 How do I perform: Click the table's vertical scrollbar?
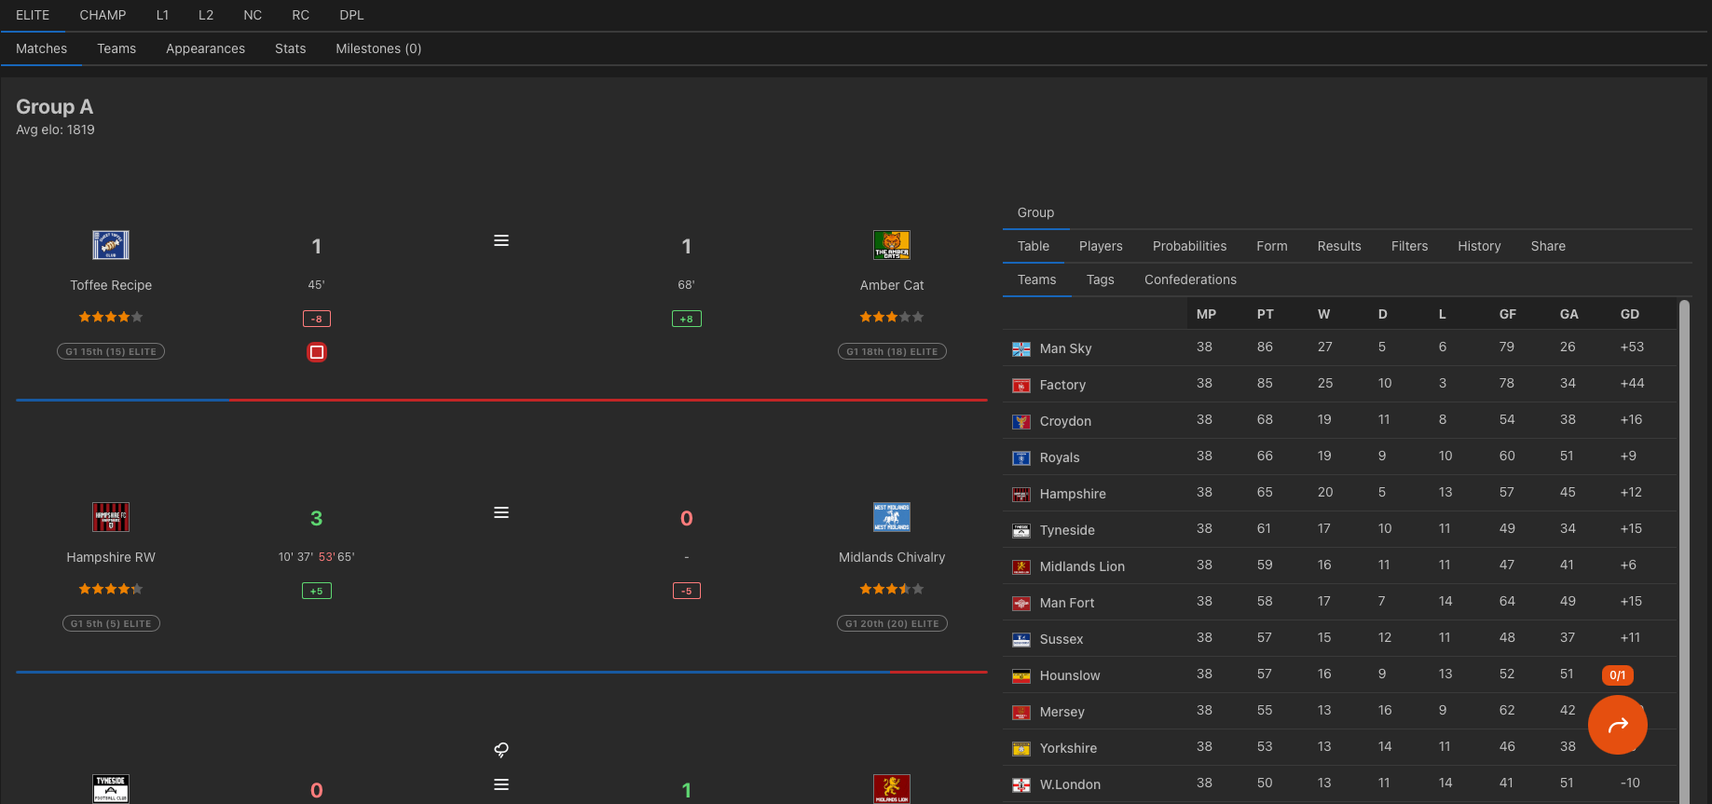click(x=1683, y=550)
